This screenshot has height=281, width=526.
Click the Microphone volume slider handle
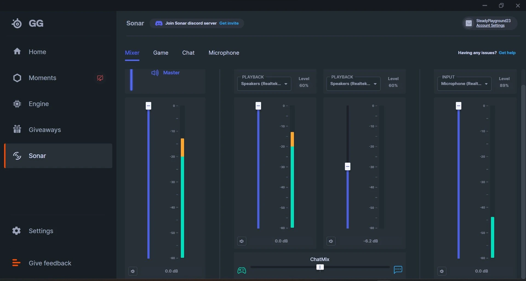[x=459, y=106]
